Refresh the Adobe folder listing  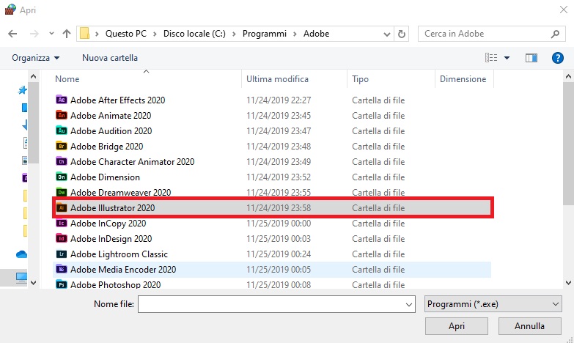tap(402, 34)
